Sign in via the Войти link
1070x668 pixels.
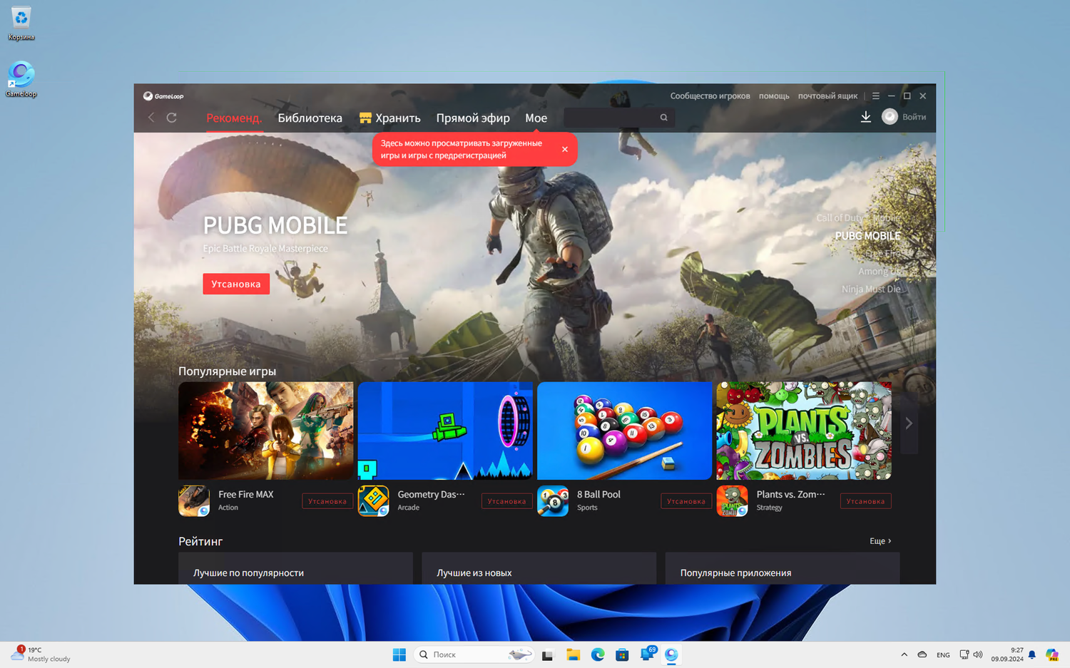914,117
